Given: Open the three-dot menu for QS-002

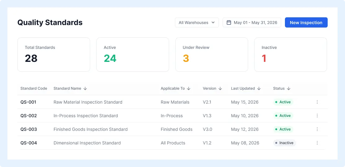Looking at the screenshot, I should click(x=317, y=116).
